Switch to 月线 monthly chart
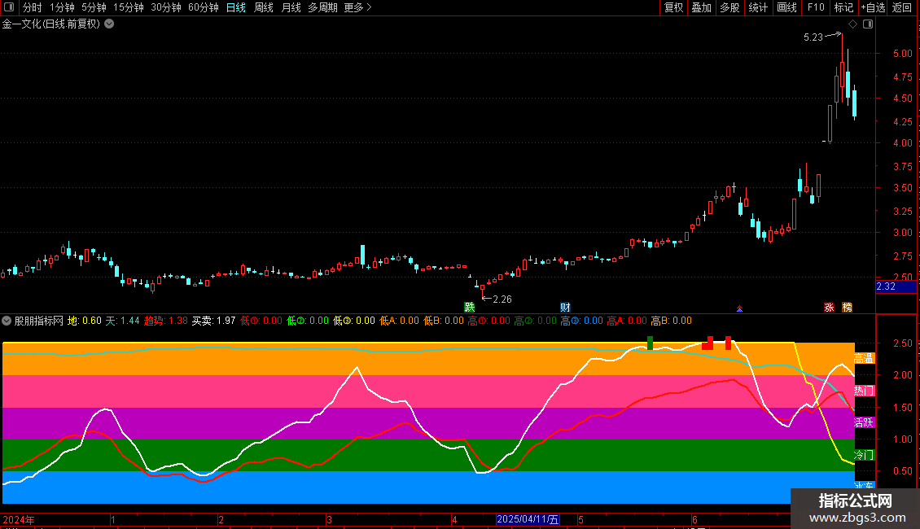This screenshot has height=529, width=920. (291, 7)
